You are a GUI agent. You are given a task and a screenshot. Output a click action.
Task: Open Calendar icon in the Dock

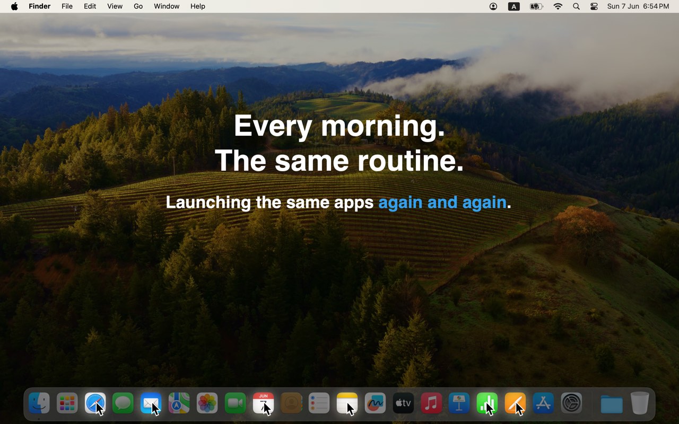(264, 404)
